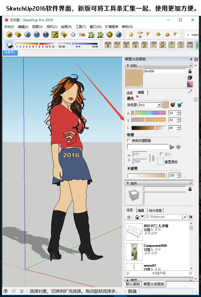Click the gold half-dome toolbar icon
This screenshot has height=297, width=201.
pos(158,34)
